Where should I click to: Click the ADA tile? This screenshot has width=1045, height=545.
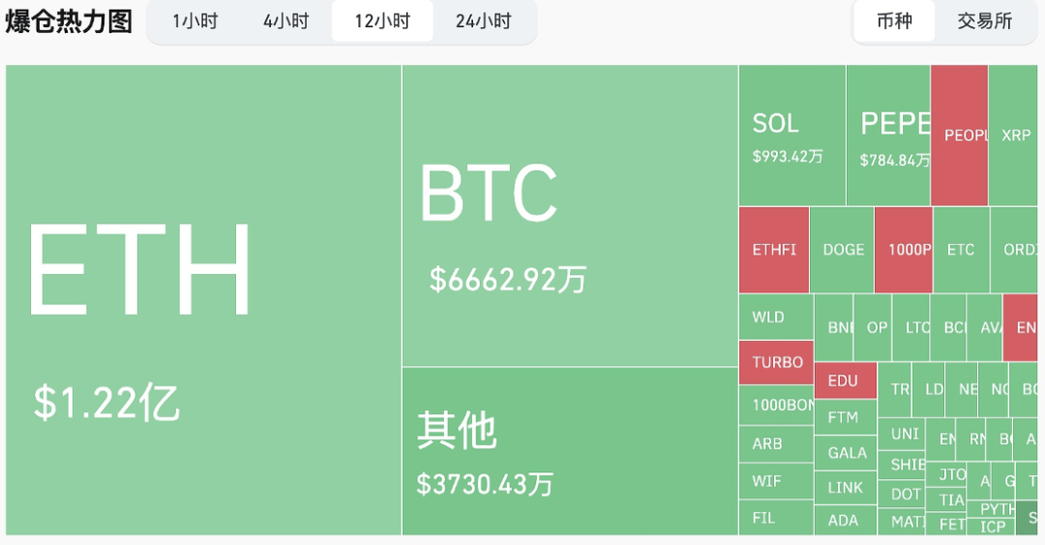845,521
